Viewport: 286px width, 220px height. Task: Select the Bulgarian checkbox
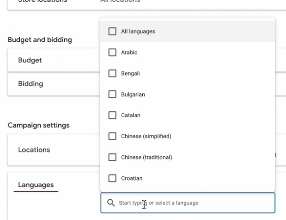pos(112,95)
